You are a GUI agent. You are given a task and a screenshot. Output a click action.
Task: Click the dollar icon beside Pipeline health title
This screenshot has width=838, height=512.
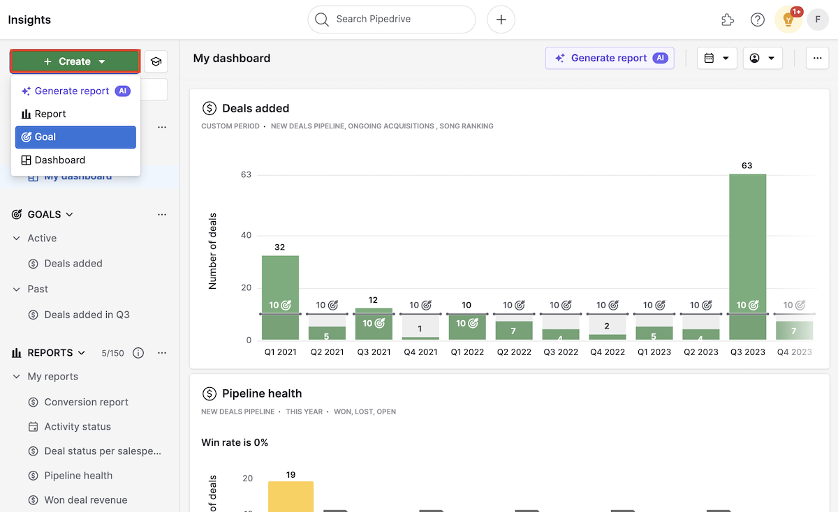(209, 393)
